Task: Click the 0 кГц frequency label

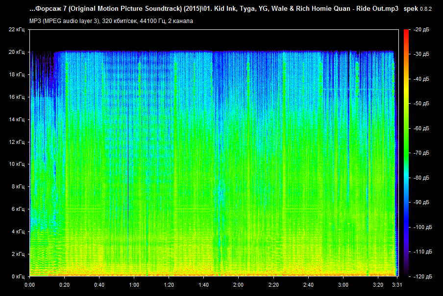Action: (x=18, y=276)
